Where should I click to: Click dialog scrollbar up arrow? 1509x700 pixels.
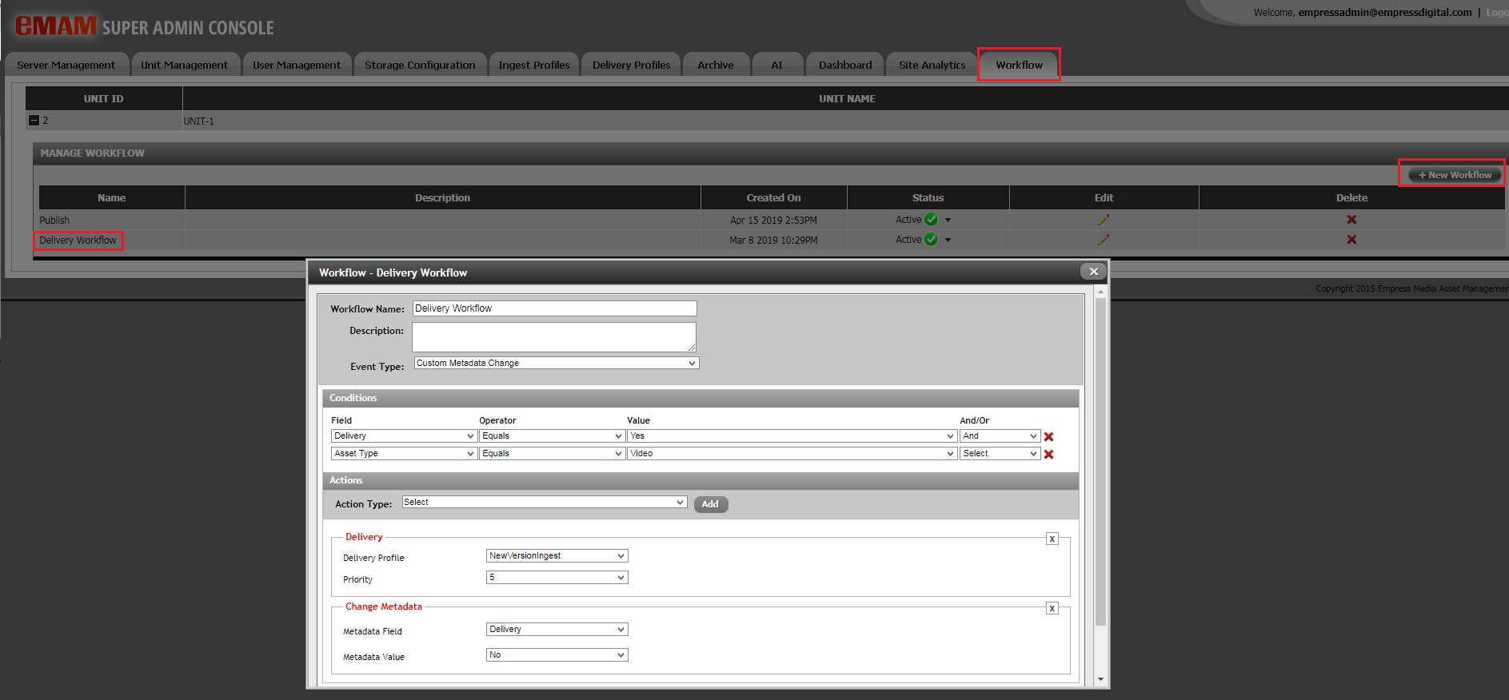(x=1100, y=292)
